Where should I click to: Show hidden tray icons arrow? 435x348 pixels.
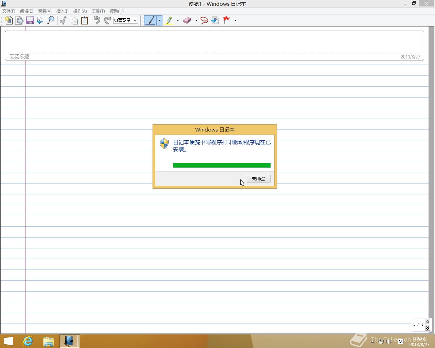click(x=372, y=341)
